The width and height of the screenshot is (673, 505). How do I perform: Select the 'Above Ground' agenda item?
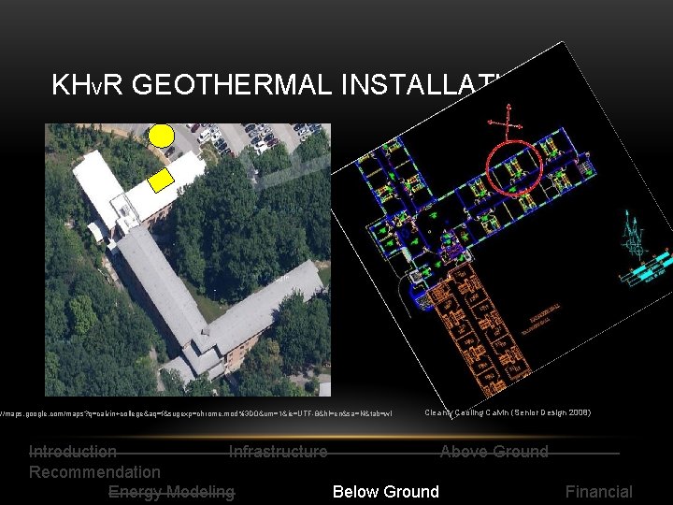pos(494,452)
